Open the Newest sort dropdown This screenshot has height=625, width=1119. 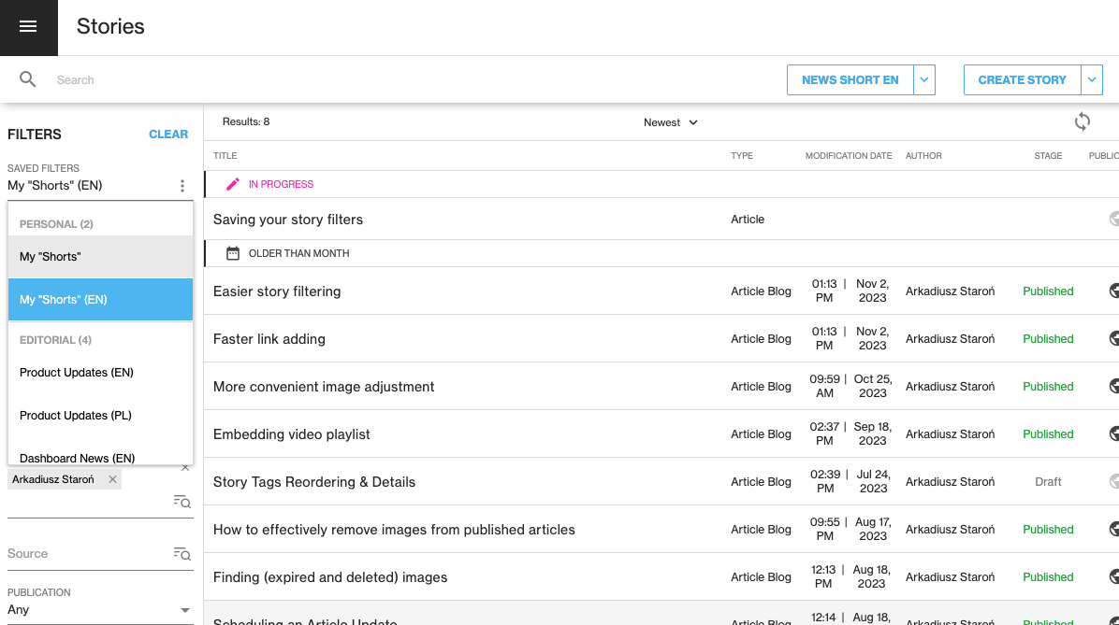pos(671,122)
